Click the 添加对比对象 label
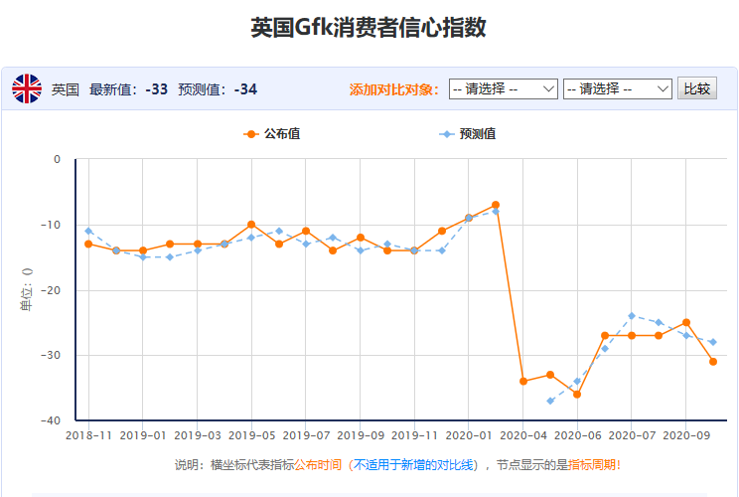 pyautogui.click(x=394, y=89)
